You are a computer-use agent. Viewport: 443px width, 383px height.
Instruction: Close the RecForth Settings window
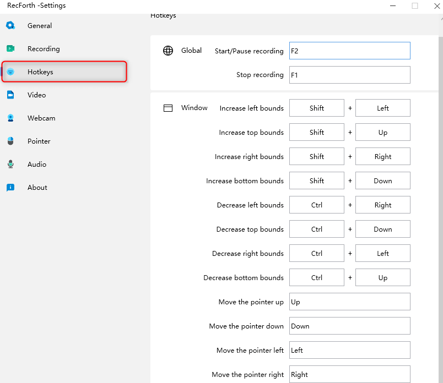pos(437,6)
